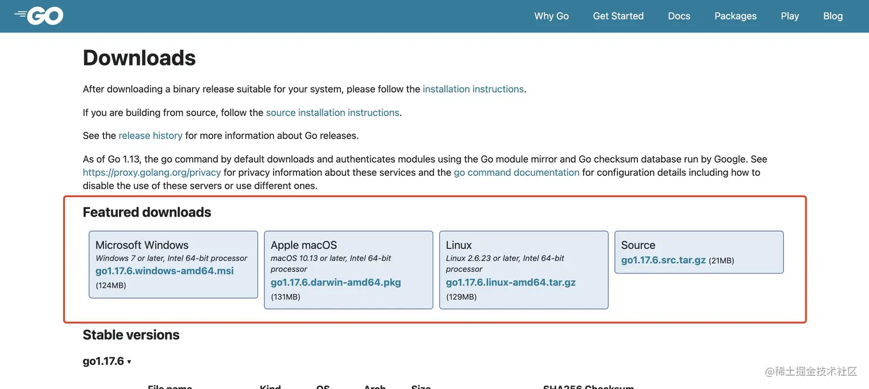The height and width of the screenshot is (389, 869).
Task: Open the release history link
Action: tap(150, 136)
